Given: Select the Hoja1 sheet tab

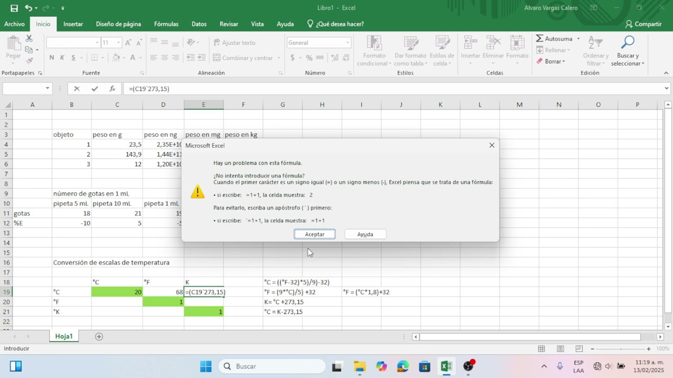Looking at the screenshot, I should [64, 337].
